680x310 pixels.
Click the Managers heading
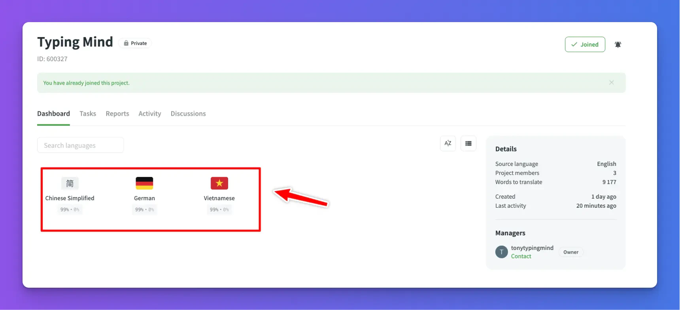tap(510, 233)
